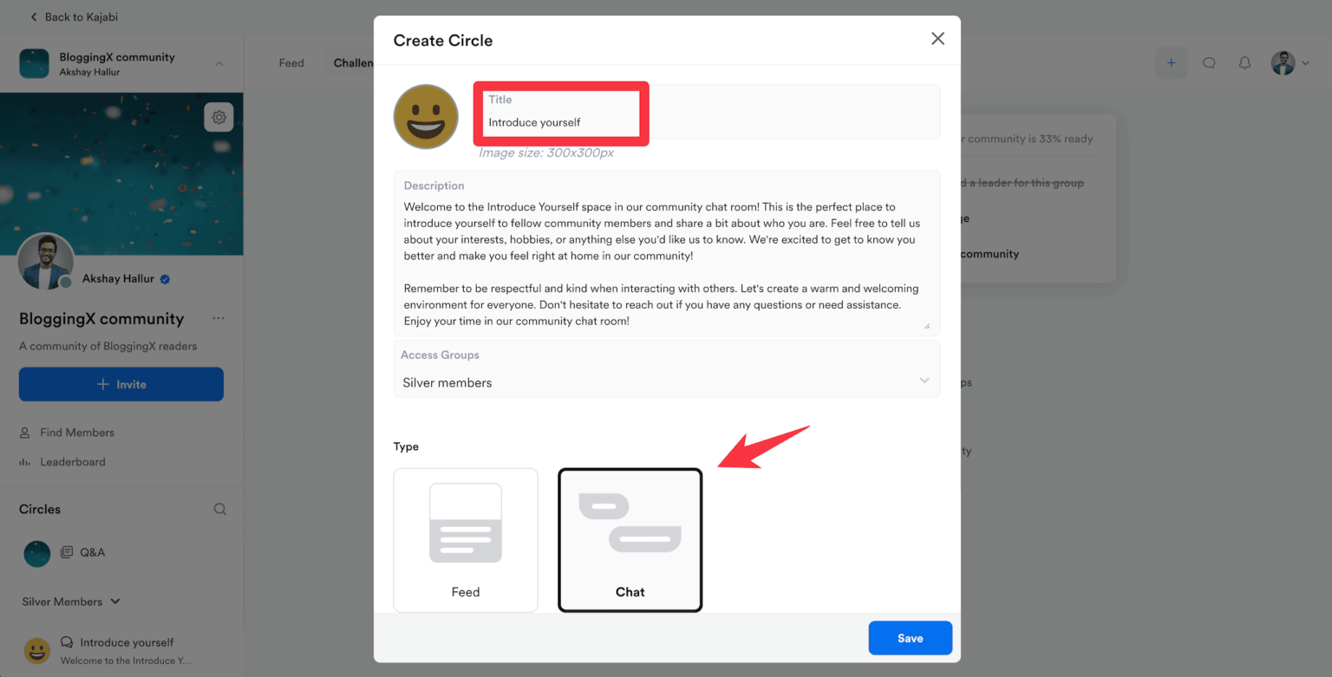Switch to the Feed tab
1332x677 pixels.
point(291,63)
